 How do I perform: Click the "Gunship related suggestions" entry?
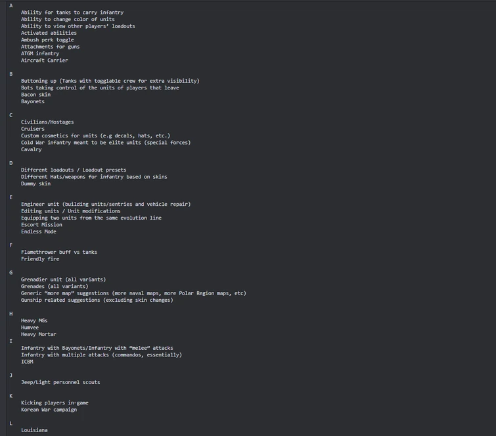[97, 300]
